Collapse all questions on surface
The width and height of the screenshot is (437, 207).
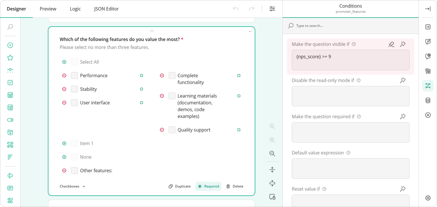click(x=272, y=170)
